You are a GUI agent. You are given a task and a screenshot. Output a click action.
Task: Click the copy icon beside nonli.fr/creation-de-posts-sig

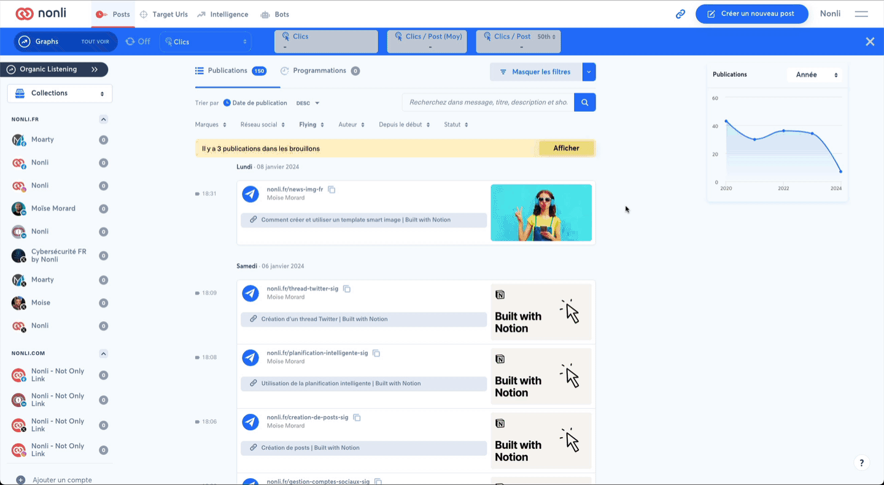coord(357,417)
